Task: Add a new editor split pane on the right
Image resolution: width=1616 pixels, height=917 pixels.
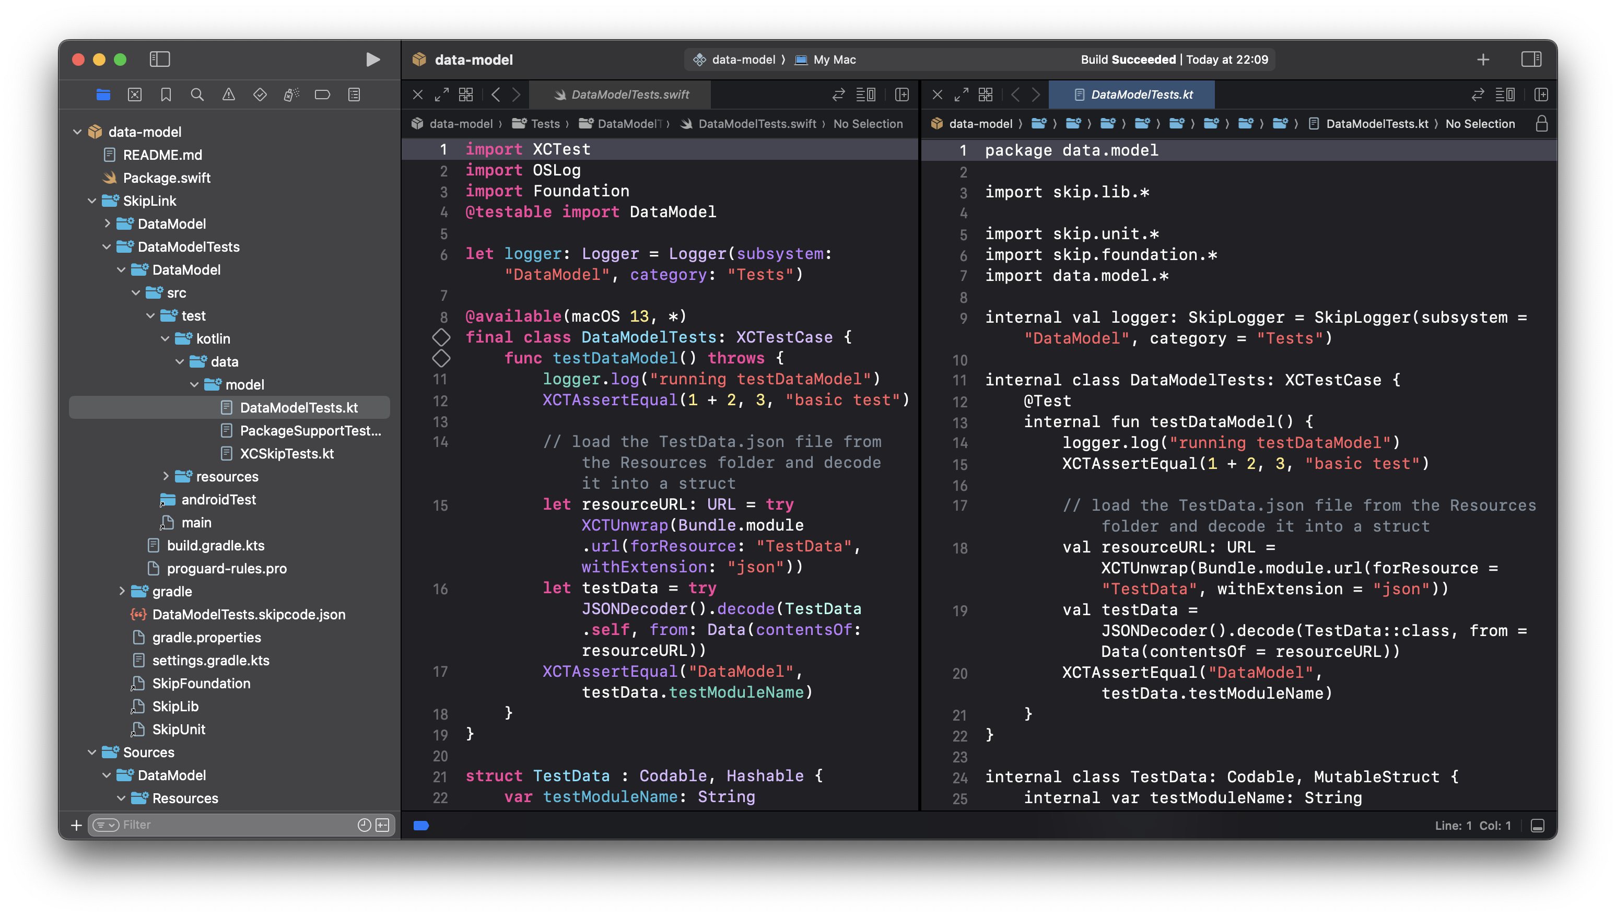Action: point(1541,95)
